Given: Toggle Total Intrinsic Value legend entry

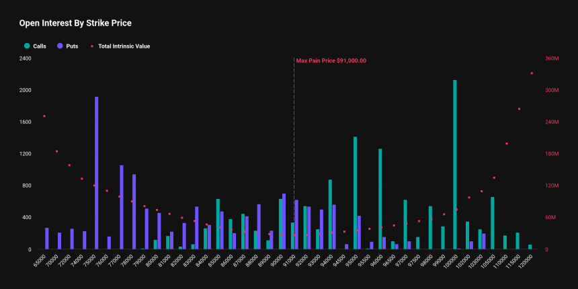Looking at the screenshot, I should click(120, 46).
